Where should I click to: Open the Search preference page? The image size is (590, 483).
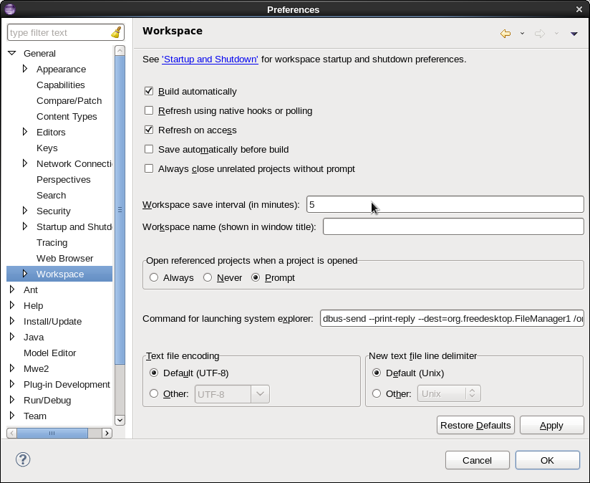point(51,196)
